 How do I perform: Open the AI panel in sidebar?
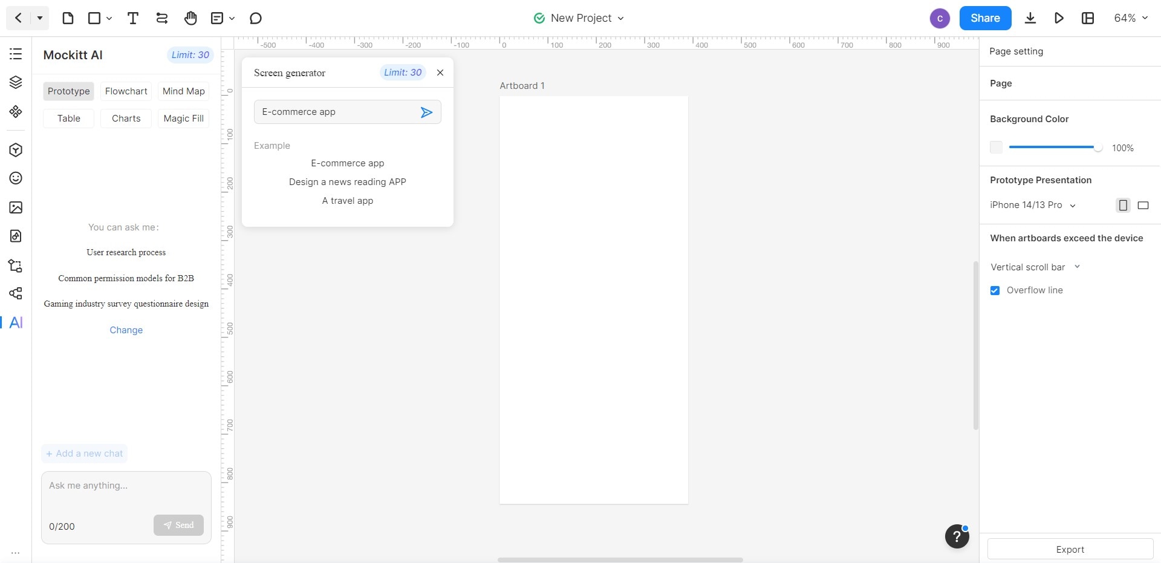tap(16, 322)
